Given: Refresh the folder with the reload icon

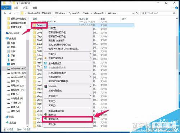Looking at the screenshot, I should [x=136, y=13].
